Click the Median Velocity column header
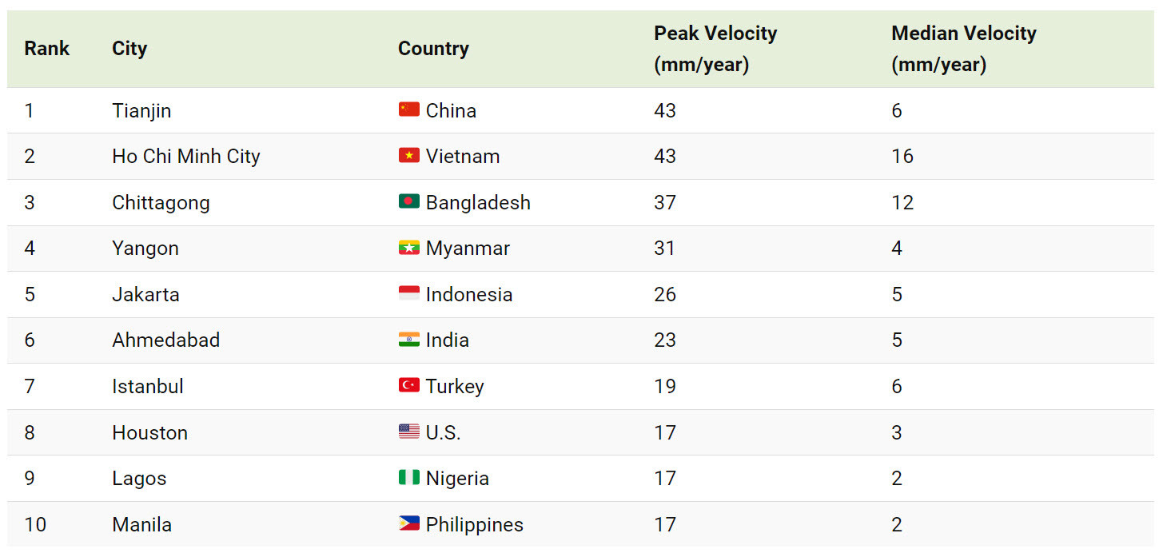This screenshot has height=553, width=1159. tap(964, 49)
